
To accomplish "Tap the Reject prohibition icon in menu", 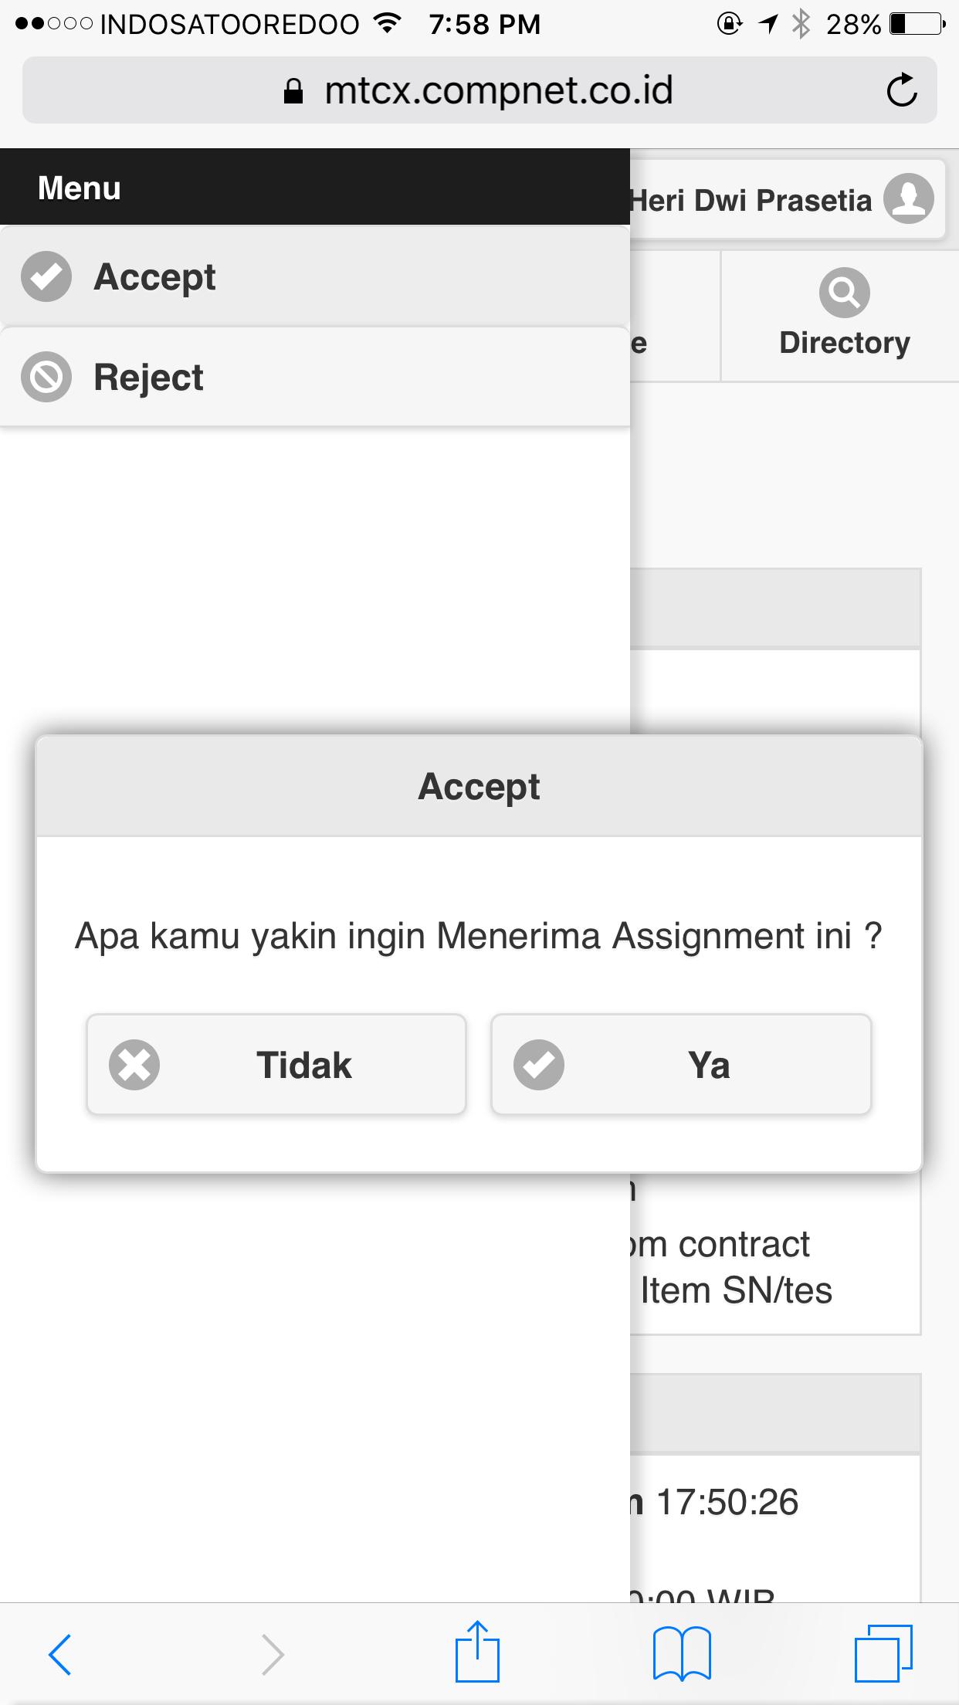I will click(46, 377).
